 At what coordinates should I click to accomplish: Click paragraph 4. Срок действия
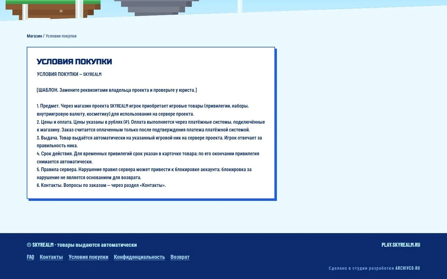click(148, 158)
